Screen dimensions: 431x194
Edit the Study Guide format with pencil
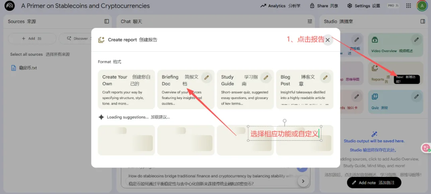(266, 78)
